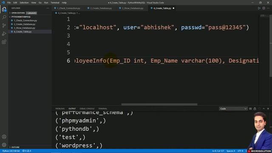The image size is (272, 153).
Task: Switch to the Debug Console tab
Action: pyautogui.click(x=87, y=109)
